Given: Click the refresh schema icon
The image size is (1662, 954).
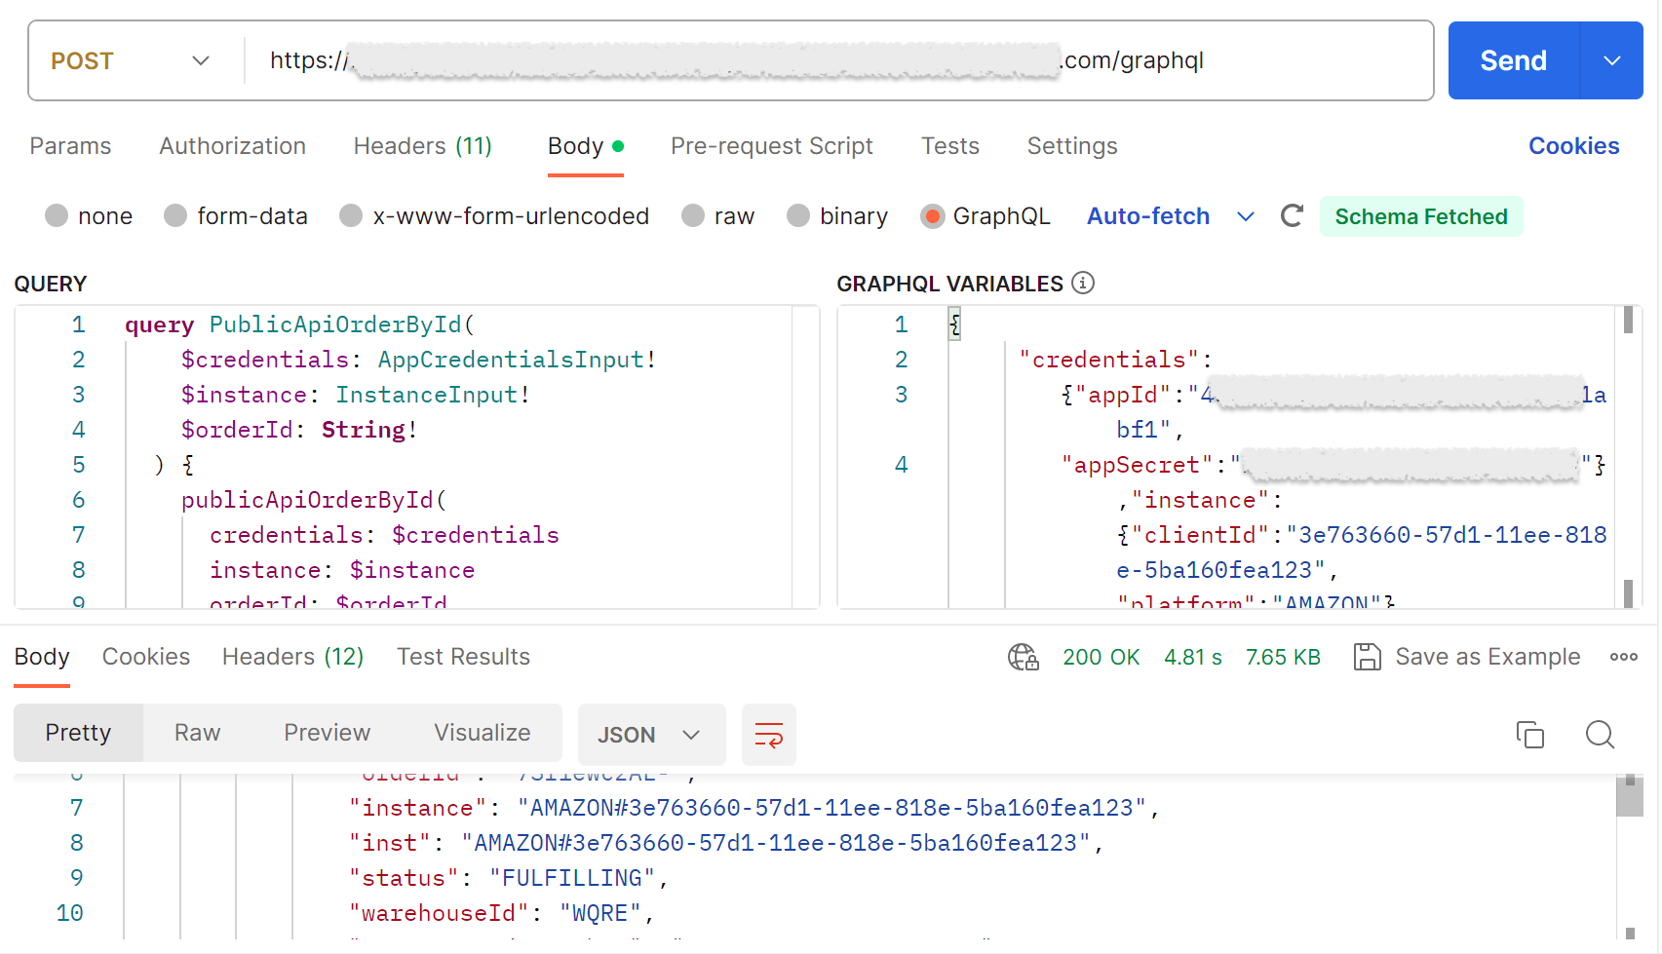Looking at the screenshot, I should pyautogui.click(x=1292, y=216).
